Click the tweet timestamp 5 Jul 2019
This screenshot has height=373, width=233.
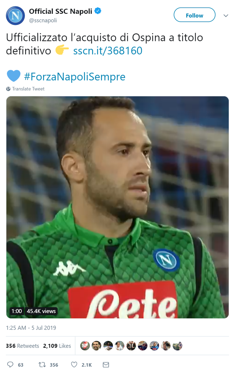click(31, 327)
